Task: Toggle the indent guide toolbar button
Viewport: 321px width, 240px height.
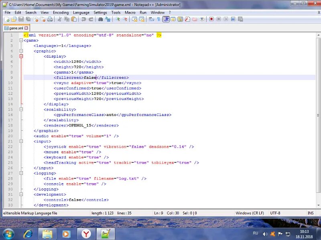Action: (x=166, y=19)
